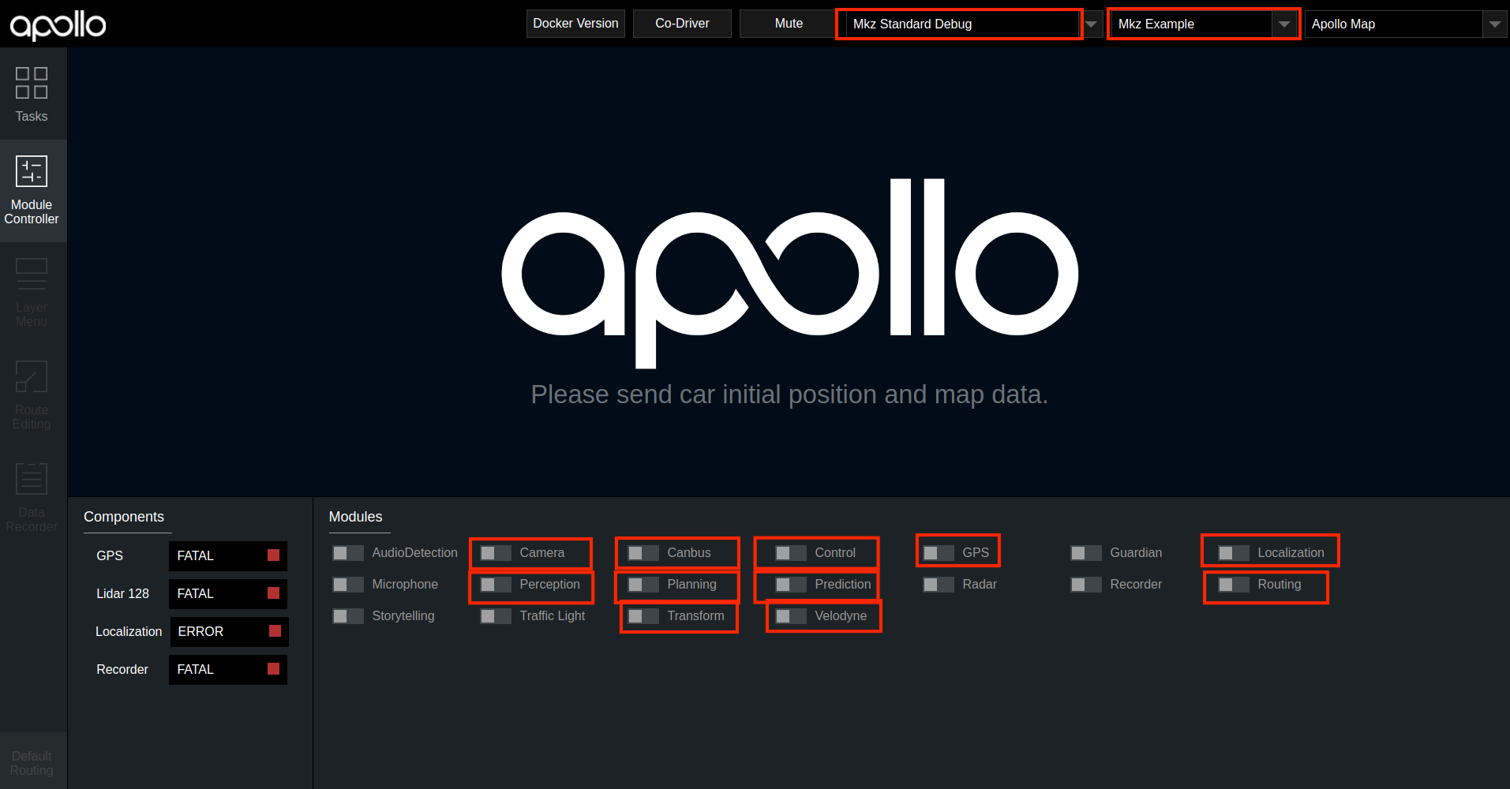
Task: Open the Mkz Example vehicle dropdown
Action: (1203, 24)
